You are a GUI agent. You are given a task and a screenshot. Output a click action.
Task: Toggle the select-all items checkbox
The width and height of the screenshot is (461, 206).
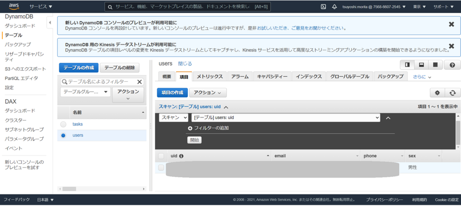(x=161, y=156)
